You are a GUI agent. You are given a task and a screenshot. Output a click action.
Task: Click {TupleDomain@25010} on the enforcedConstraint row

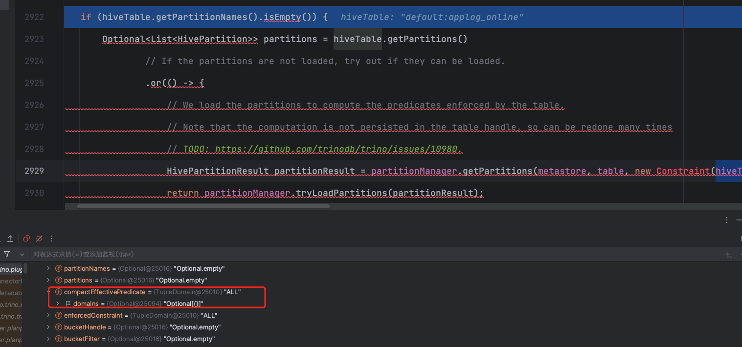click(x=164, y=315)
